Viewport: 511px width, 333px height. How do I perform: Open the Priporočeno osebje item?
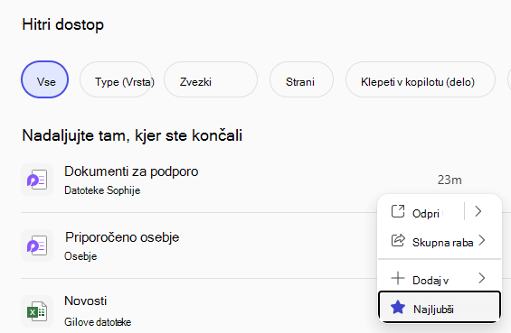tap(122, 237)
